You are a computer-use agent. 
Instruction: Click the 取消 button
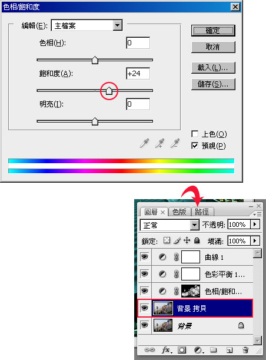click(x=213, y=47)
